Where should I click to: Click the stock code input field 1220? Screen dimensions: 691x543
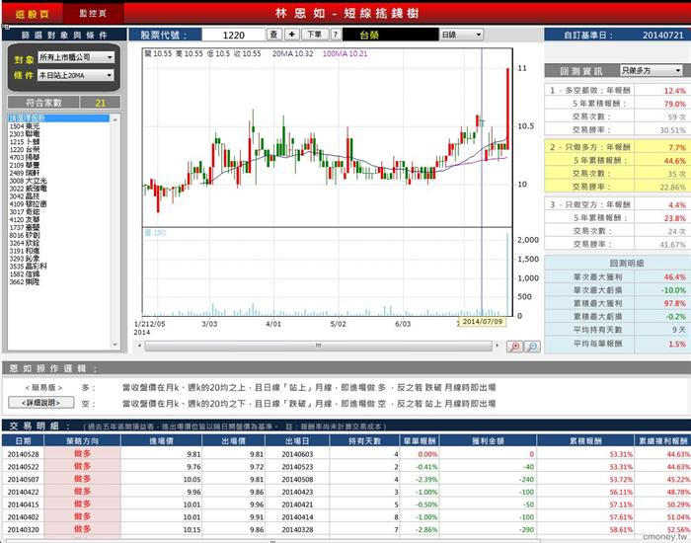pos(226,35)
